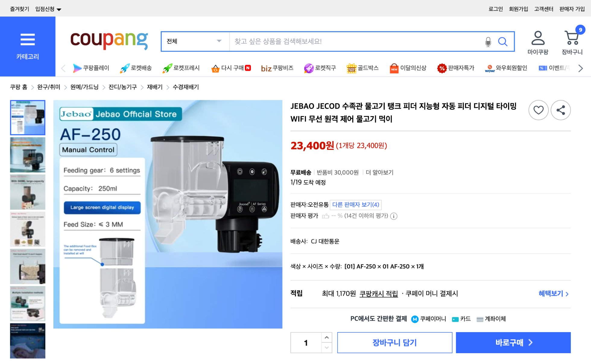Viewport: 591px width, 361px height.
Task: Toggle the heart wishlist icon
Action: pos(539,110)
